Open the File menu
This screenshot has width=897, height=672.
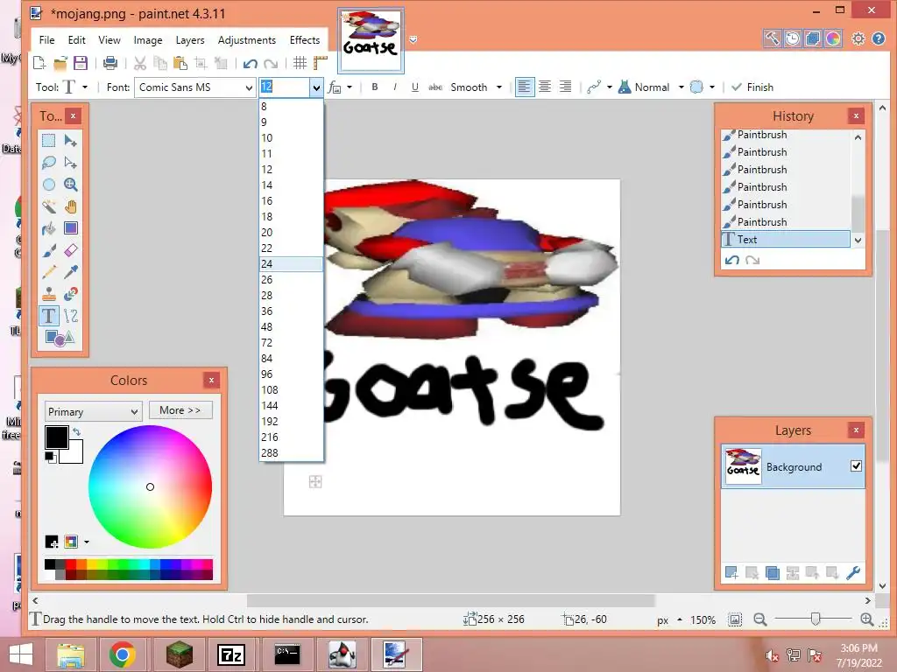pyautogui.click(x=47, y=40)
